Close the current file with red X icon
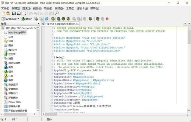 click(x=25, y=13)
